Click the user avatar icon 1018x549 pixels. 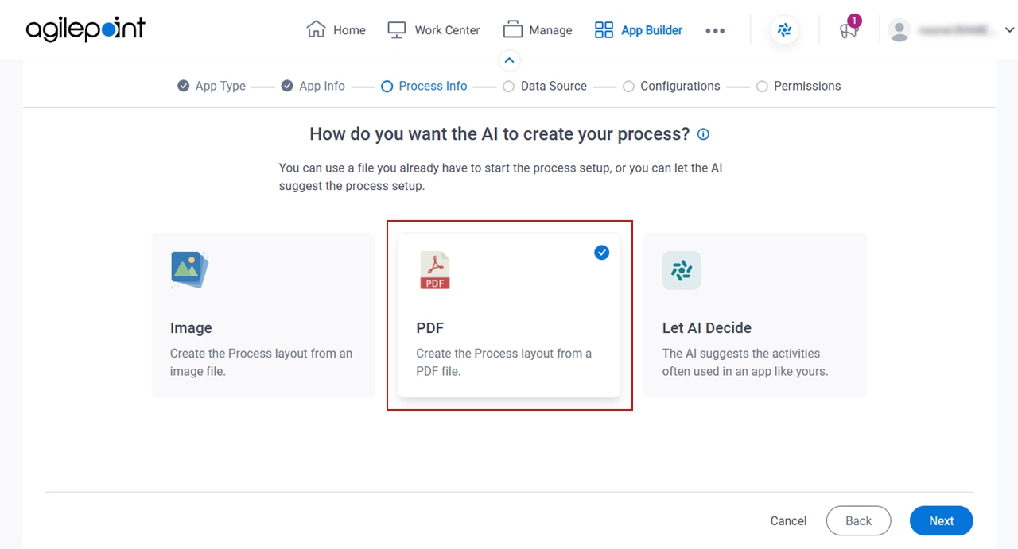tap(899, 30)
